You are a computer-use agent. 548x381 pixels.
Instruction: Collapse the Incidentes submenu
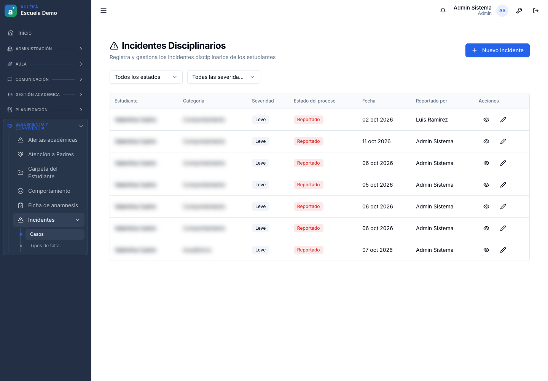[x=49, y=220]
